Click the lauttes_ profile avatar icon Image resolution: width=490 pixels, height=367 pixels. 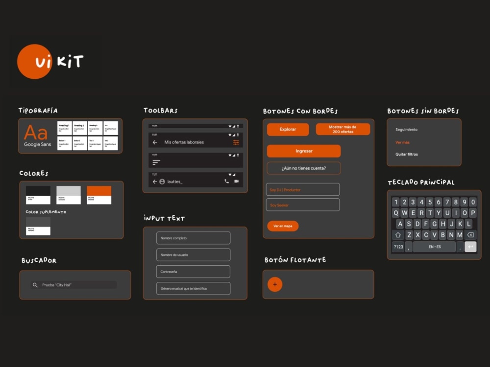[x=162, y=182]
